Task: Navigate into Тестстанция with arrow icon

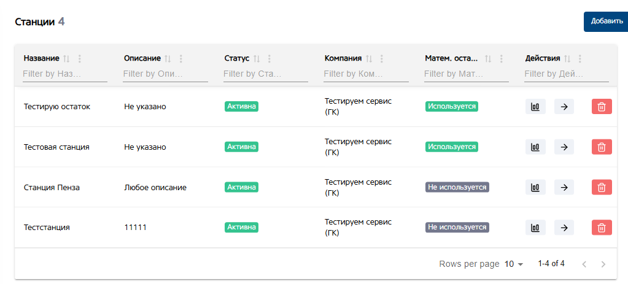Action: 564,228
